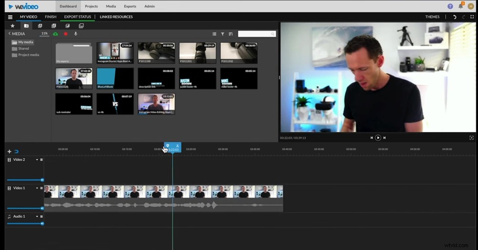Adjust the Audio 1 track volume slider
The height and width of the screenshot is (250, 478).
click(25, 224)
